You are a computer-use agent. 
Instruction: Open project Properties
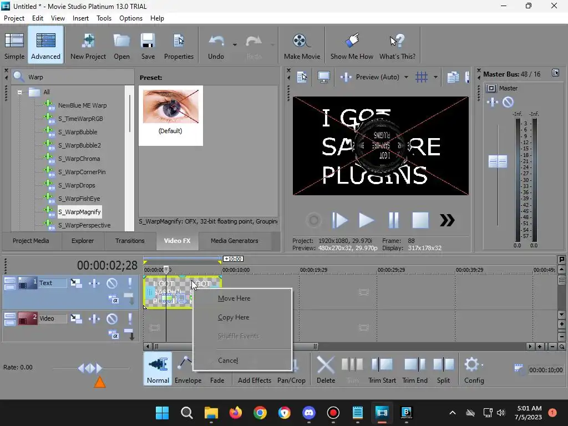pyautogui.click(x=179, y=46)
